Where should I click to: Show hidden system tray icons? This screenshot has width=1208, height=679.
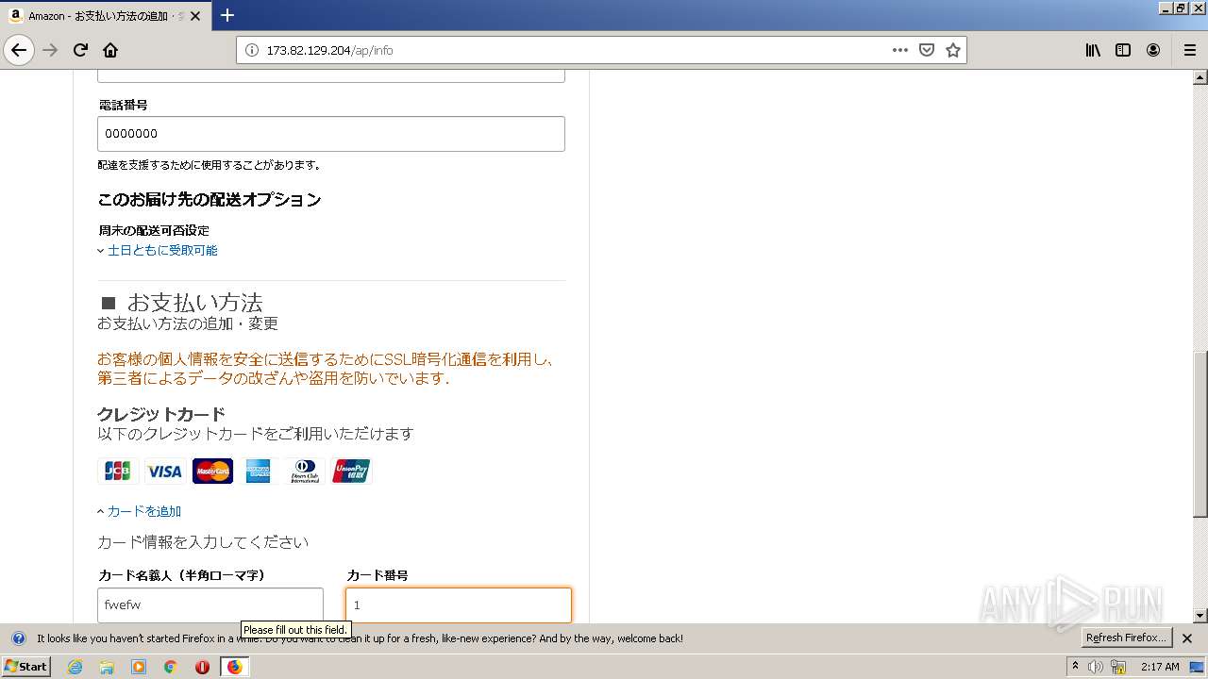tap(1075, 667)
